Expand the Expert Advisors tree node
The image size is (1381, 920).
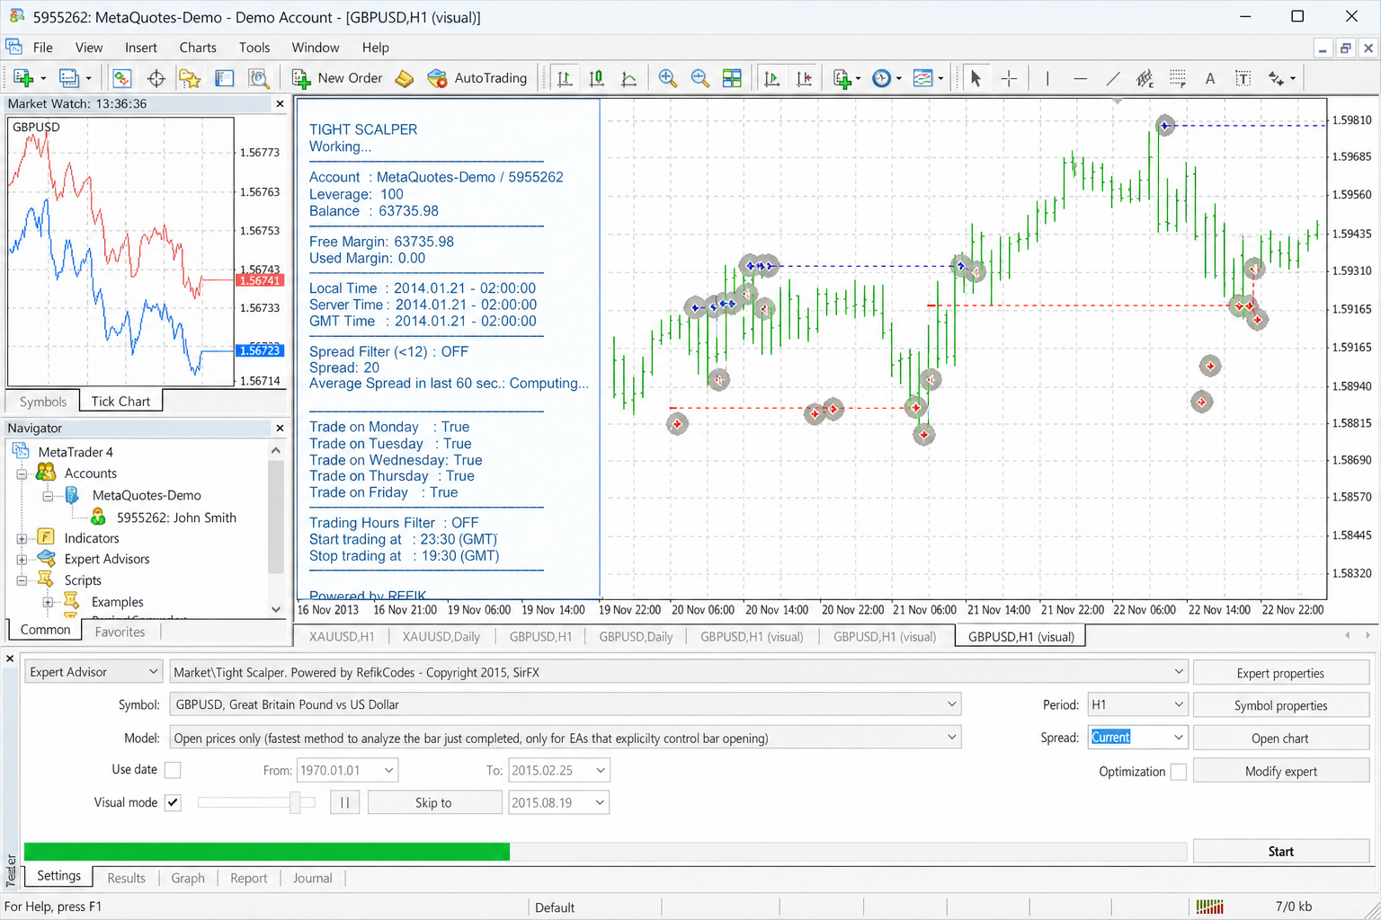pyautogui.click(x=22, y=560)
